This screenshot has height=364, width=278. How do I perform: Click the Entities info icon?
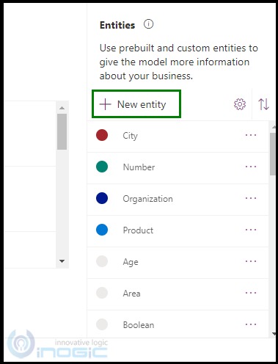(148, 24)
